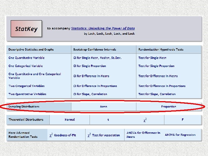The width and height of the screenshot is (208, 156).
Task: Open CI for Single Proportion
Action: (90, 66)
